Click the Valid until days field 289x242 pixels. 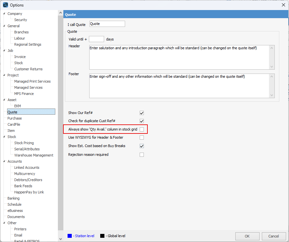[x=96, y=39]
